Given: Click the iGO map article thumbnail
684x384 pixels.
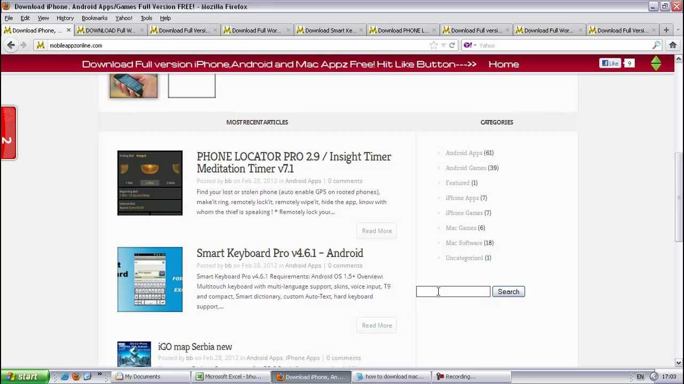Looking at the screenshot, I should [134, 354].
